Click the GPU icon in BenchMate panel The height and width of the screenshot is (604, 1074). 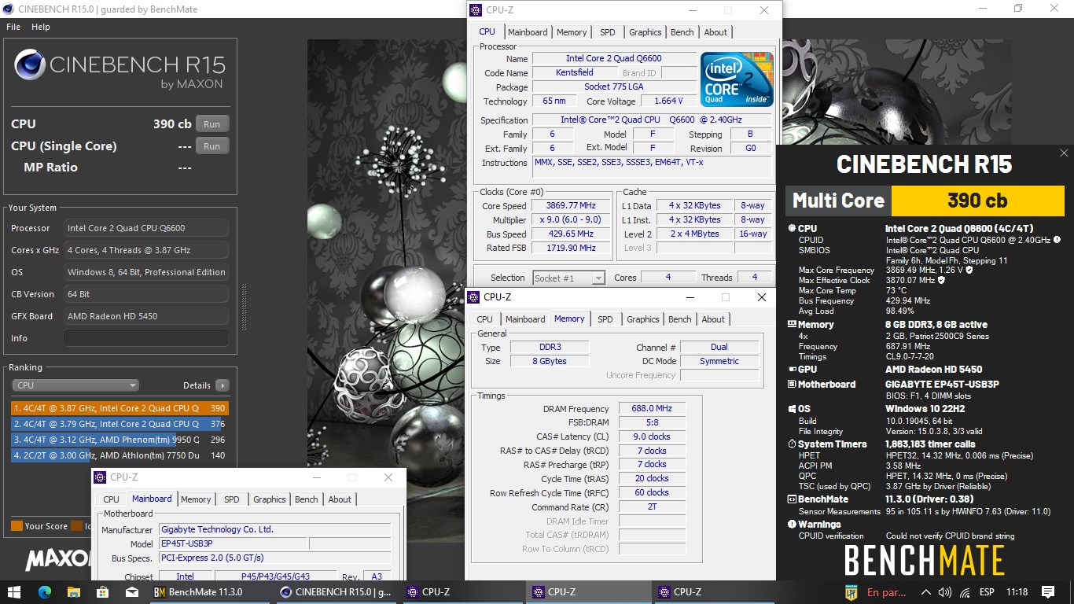point(792,370)
